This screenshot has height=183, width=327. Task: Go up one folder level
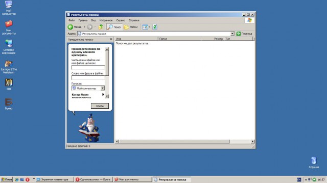pyautogui.click(x=101, y=27)
